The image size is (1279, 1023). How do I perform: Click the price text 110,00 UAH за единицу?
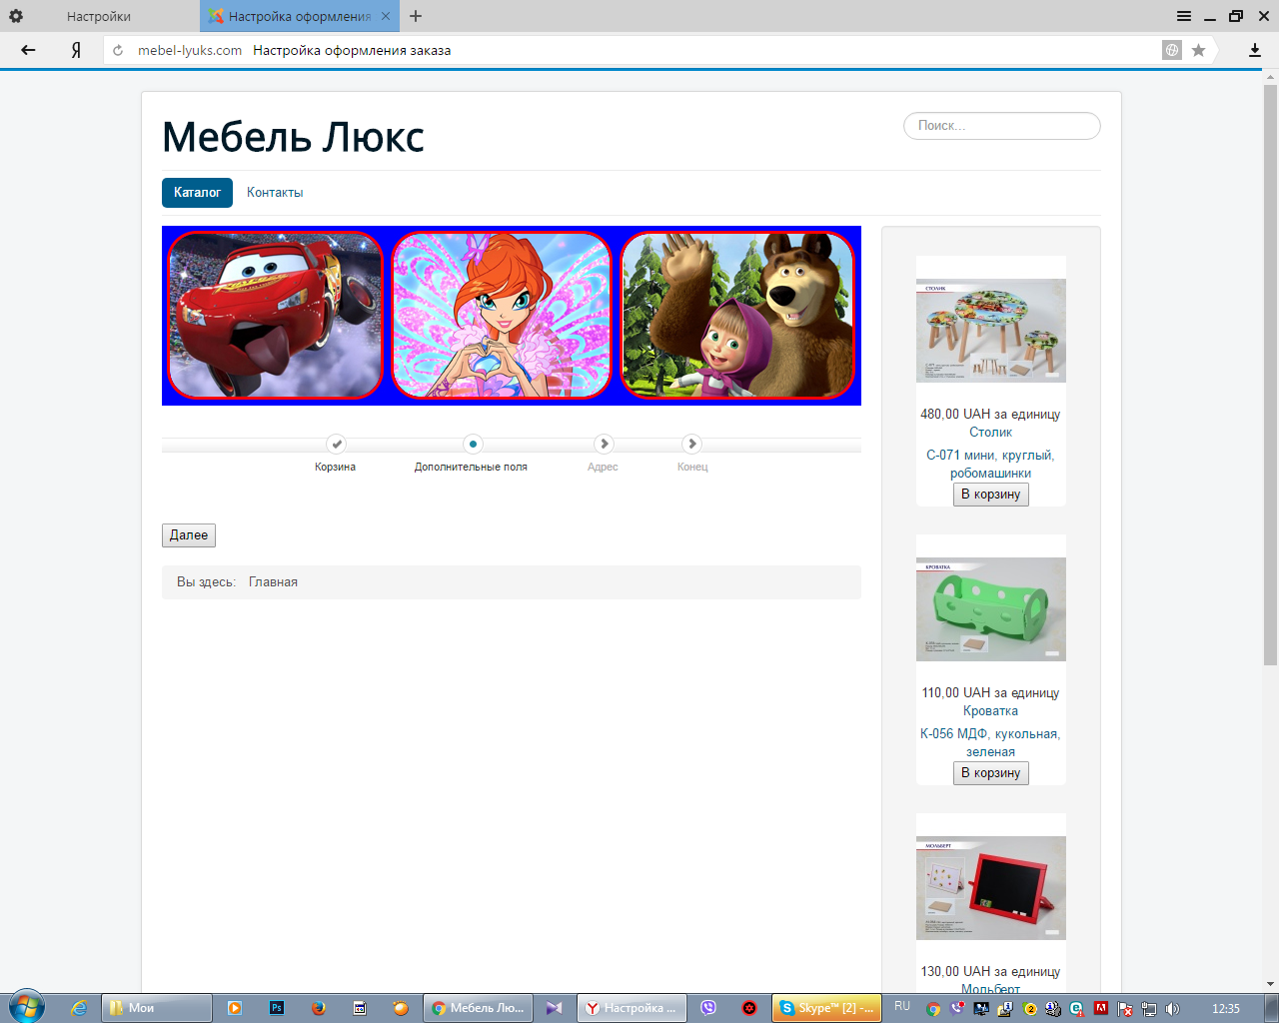tap(990, 692)
